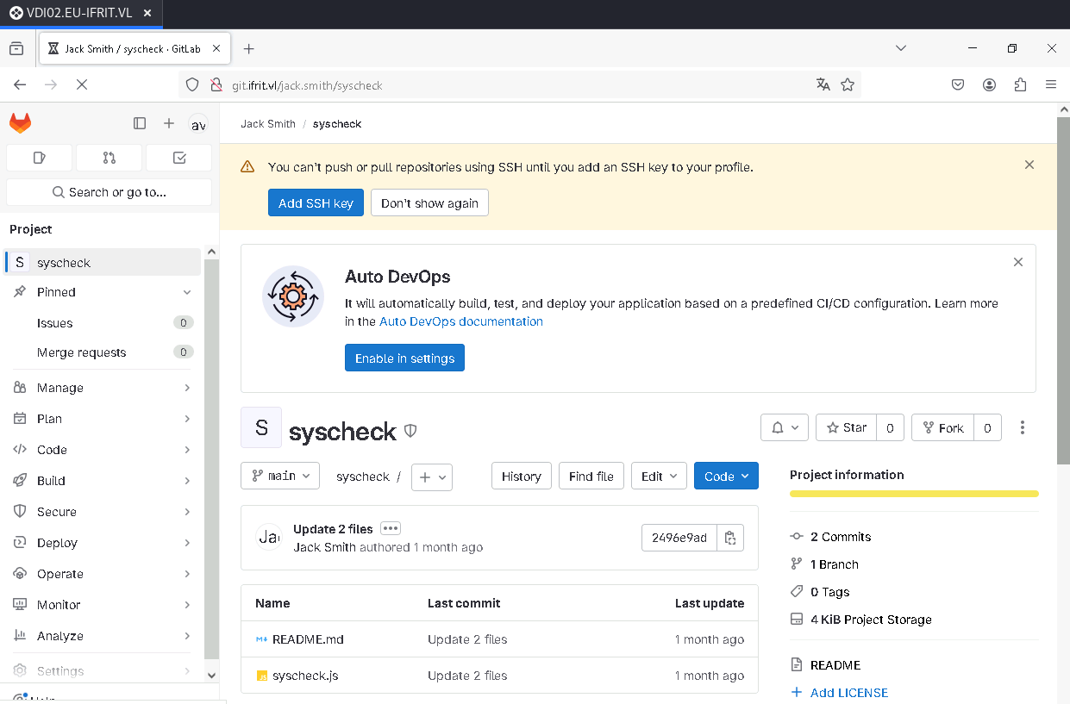Click the Add SSH key button
Screen dimensions: 1070x704
(316, 202)
